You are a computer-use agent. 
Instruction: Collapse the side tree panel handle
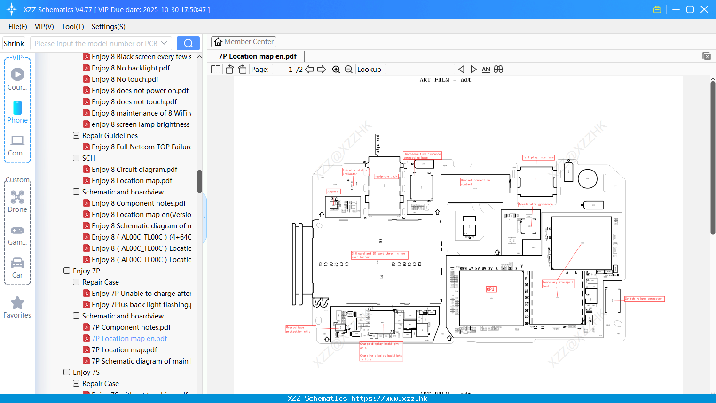point(205,217)
